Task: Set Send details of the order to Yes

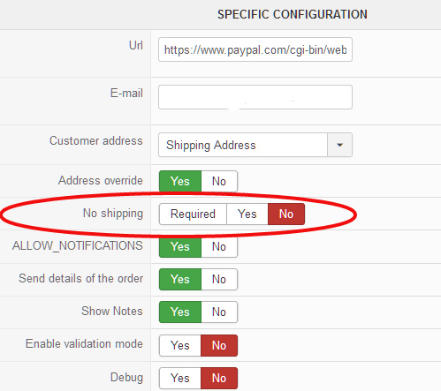Action: [x=180, y=279]
